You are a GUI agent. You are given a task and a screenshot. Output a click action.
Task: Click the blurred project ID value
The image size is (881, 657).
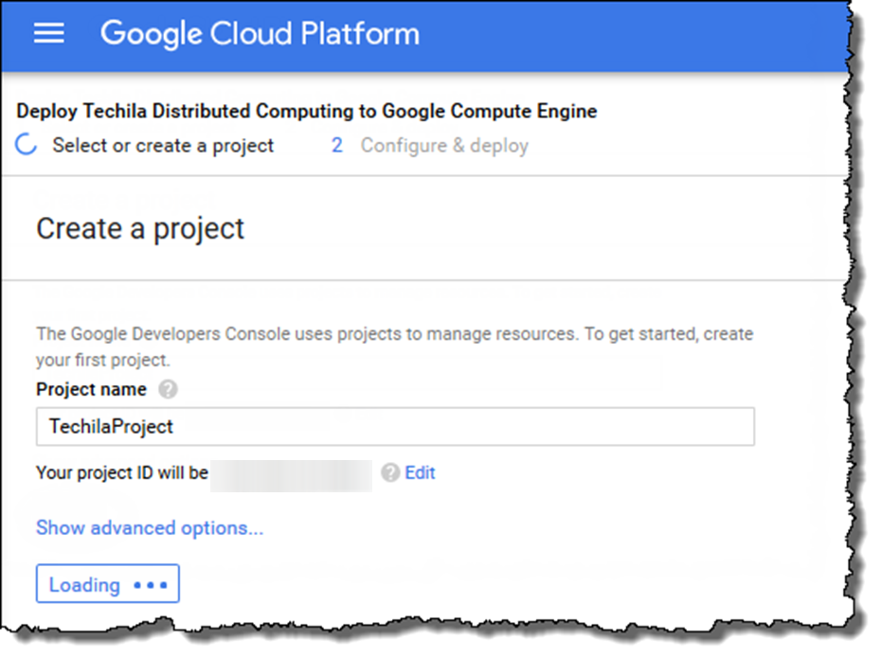(291, 473)
